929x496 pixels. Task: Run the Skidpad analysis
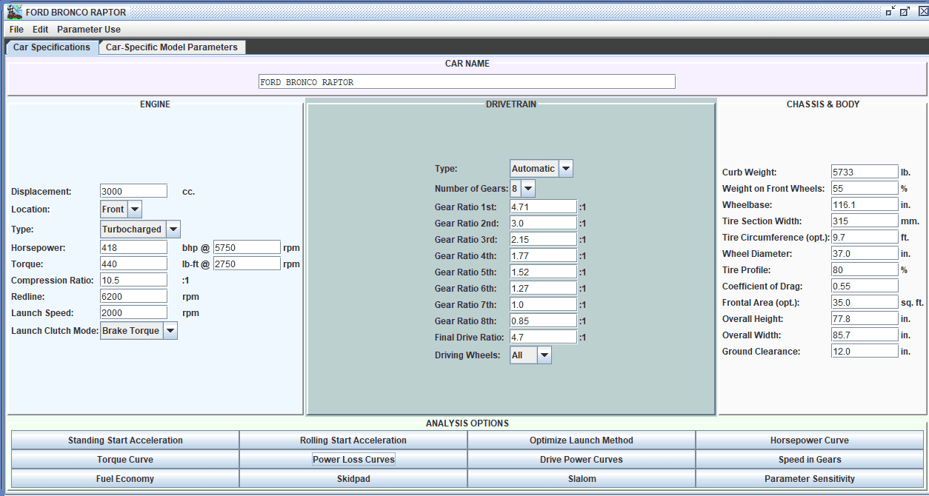click(x=353, y=479)
